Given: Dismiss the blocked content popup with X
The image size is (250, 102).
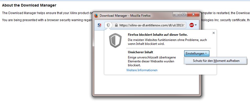Looking at the screenshot, I should coord(214,33).
